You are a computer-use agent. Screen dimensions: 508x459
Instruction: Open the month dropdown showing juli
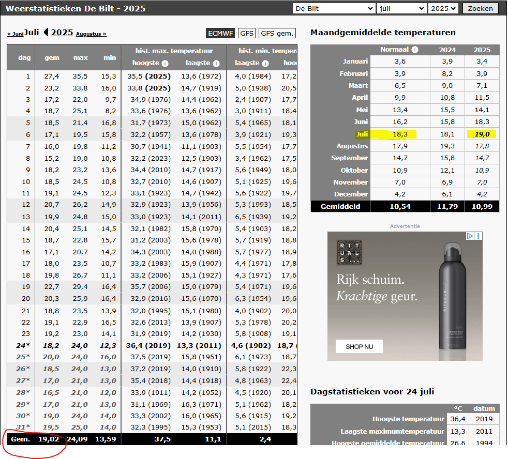click(401, 8)
